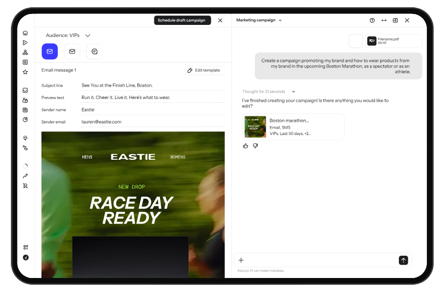
Task: Click the plus attach button in chat
Action: click(x=241, y=260)
